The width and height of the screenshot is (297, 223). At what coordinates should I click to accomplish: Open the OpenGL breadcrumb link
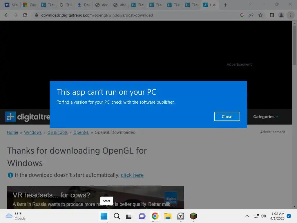tap(81, 132)
